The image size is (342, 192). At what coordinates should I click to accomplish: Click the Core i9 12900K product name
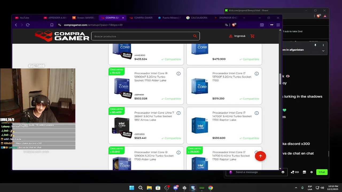coord(154,156)
